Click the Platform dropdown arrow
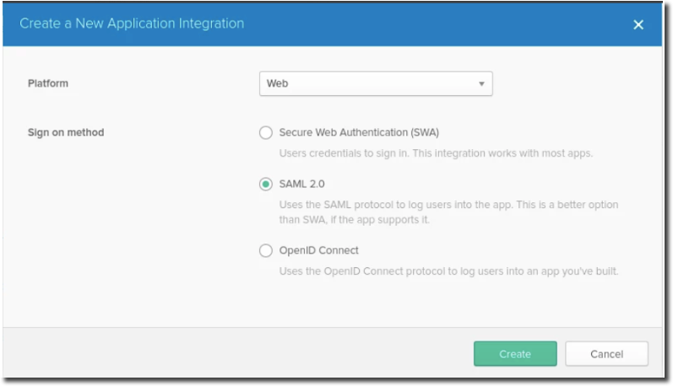This screenshot has width=673, height=386. tap(481, 83)
